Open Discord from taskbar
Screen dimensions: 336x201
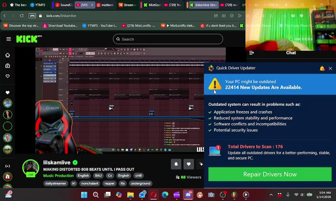(x=188, y=195)
